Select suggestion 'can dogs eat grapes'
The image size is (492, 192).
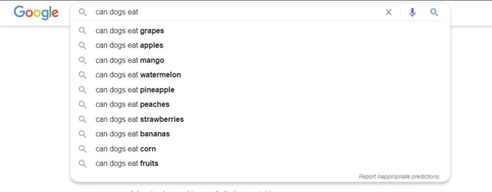click(260, 31)
